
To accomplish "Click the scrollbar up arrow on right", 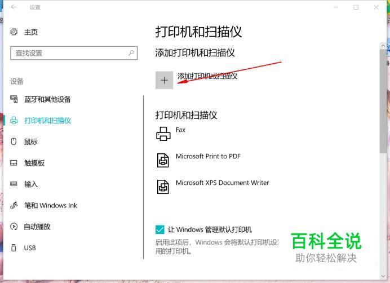I will tap(383, 46).
